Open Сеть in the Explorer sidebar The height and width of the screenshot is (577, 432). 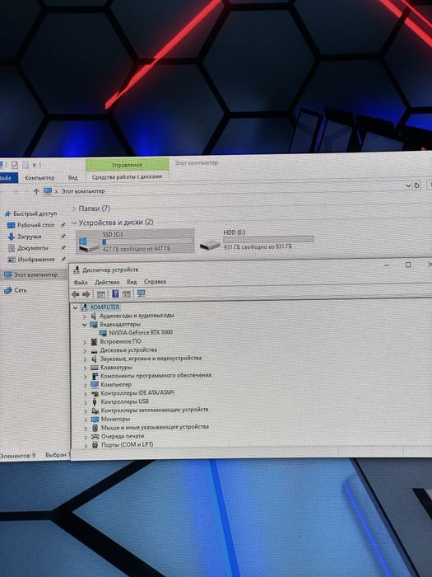(x=16, y=290)
